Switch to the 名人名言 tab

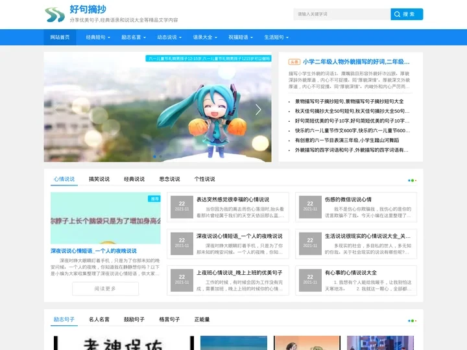coord(99,320)
